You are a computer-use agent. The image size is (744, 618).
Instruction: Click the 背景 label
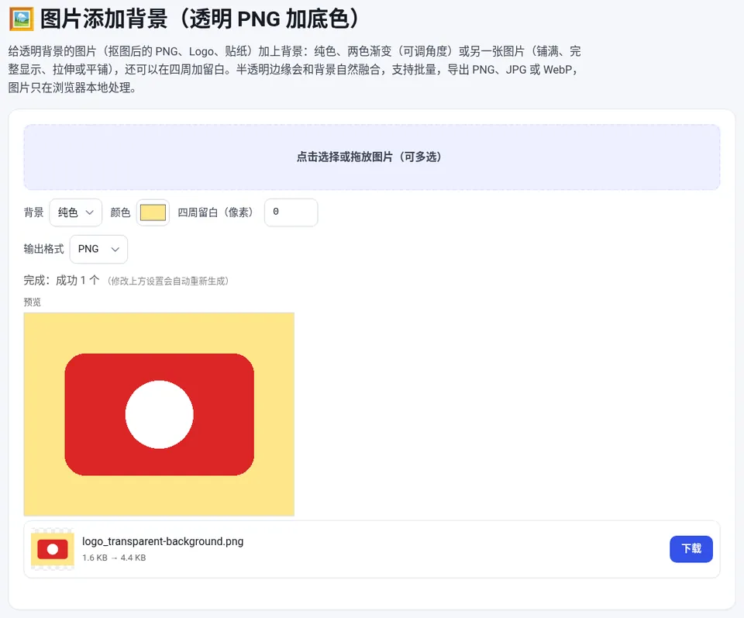[x=33, y=212]
